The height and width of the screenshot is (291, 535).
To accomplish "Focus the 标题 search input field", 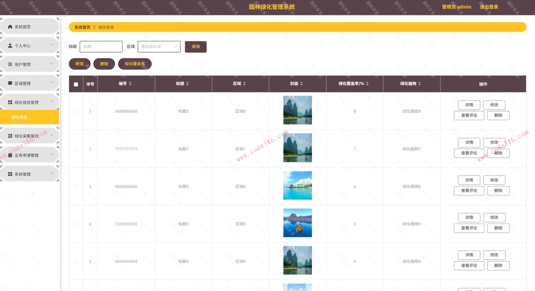I will coord(101,47).
